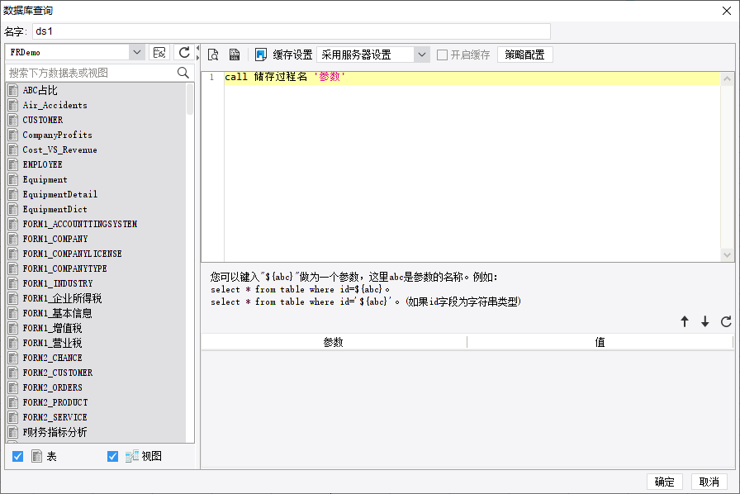Click the table icon beside 表 label
The image size is (740, 494).
pyautogui.click(x=37, y=456)
